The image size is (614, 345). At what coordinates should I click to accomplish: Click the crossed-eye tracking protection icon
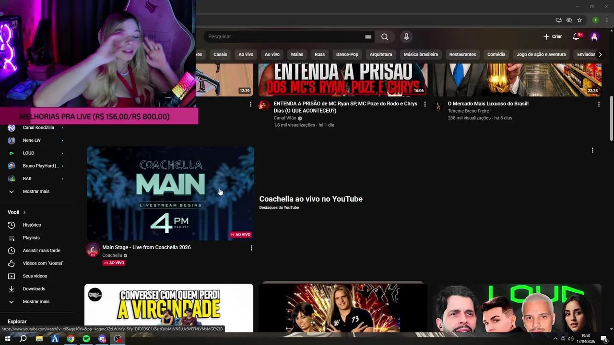pyautogui.click(x=569, y=20)
